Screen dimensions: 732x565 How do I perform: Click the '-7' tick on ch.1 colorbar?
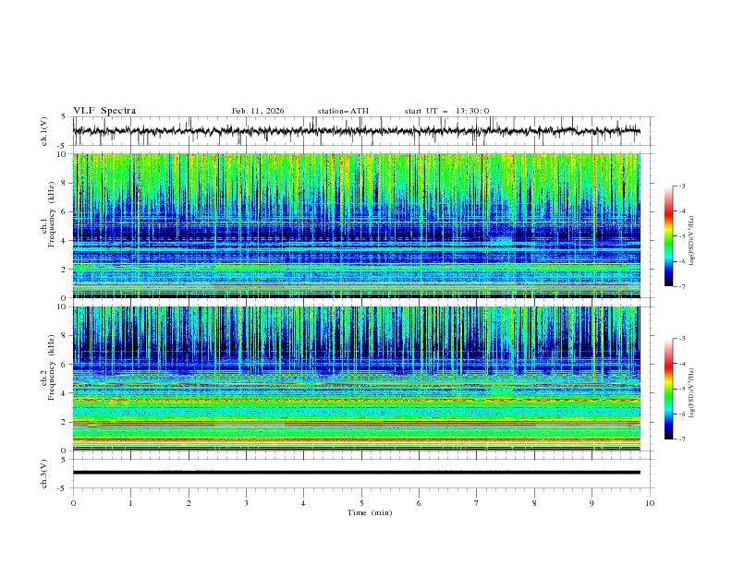[x=681, y=286]
